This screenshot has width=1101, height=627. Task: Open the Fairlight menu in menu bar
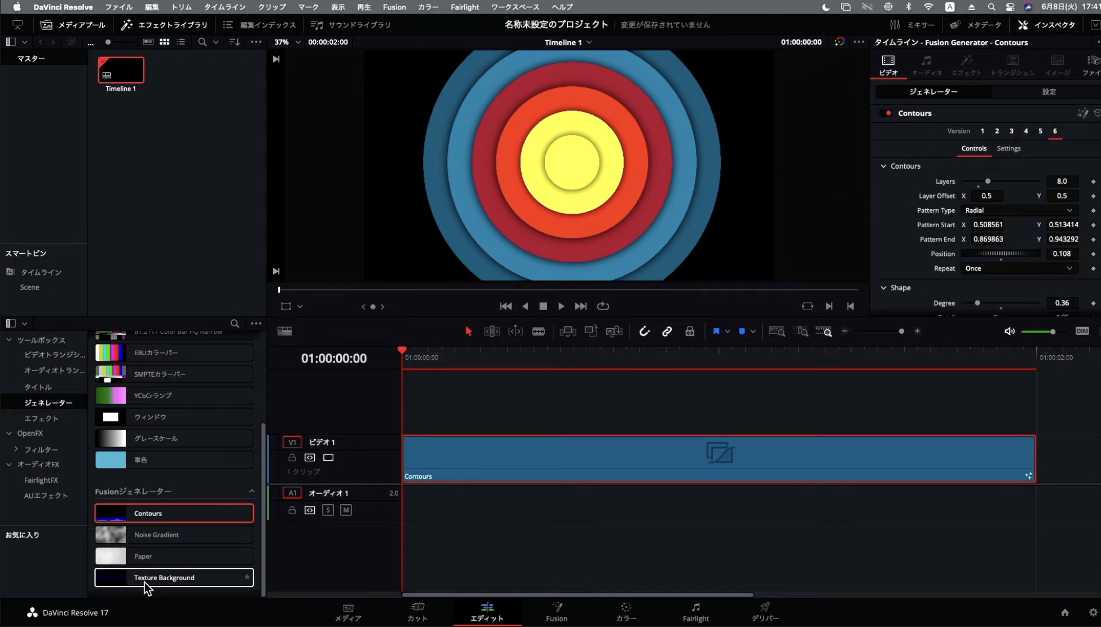464,7
